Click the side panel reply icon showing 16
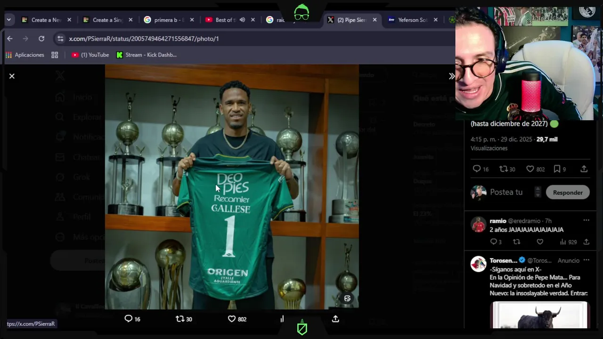 (481, 169)
